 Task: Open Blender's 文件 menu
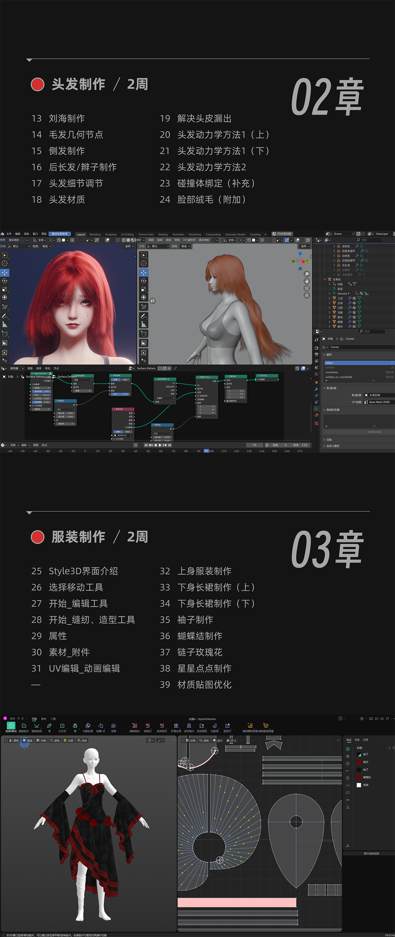(9, 234)
